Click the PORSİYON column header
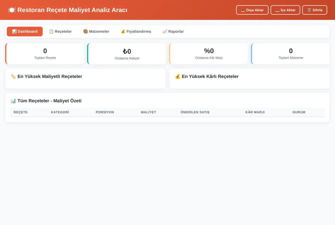Screen dimensions: 335x225 (x=105, y=112)
